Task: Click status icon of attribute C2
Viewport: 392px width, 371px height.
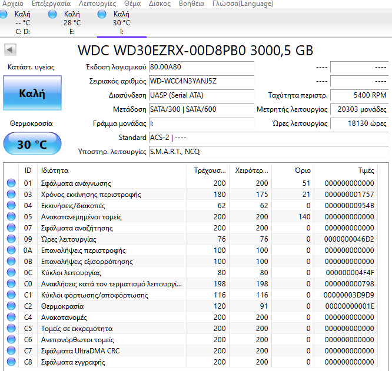Action: pos(11,306)
